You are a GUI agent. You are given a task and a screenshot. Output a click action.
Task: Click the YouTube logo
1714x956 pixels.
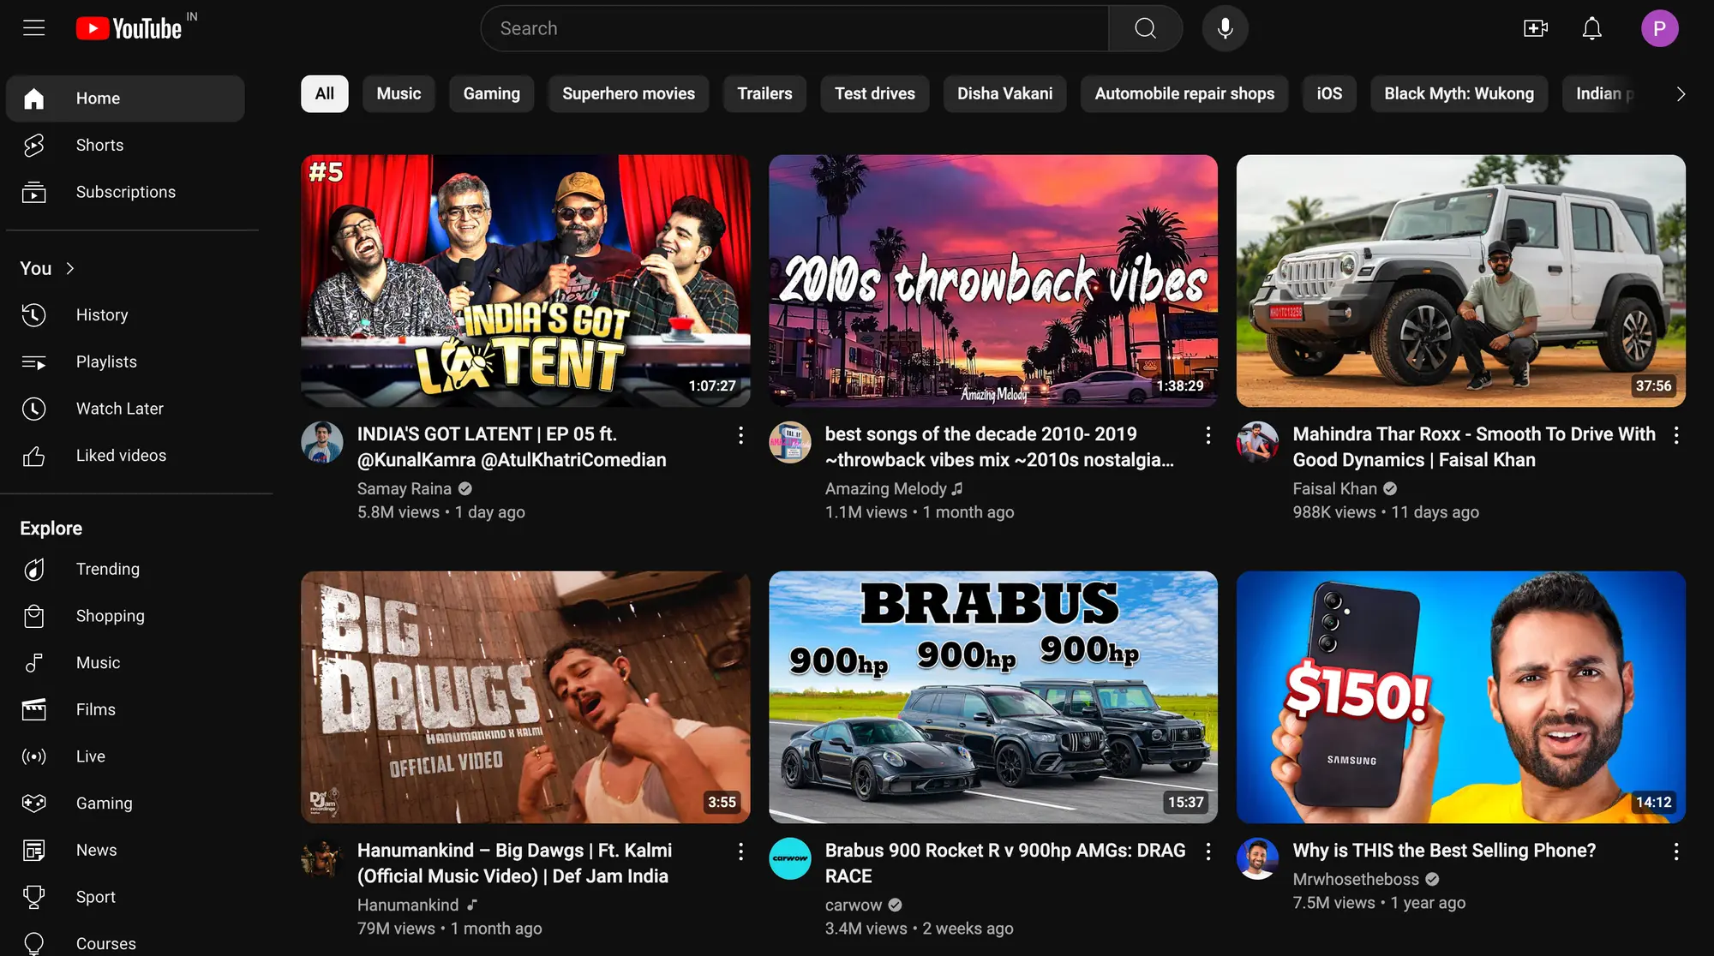pyautogui.click(x=129, y=28)
